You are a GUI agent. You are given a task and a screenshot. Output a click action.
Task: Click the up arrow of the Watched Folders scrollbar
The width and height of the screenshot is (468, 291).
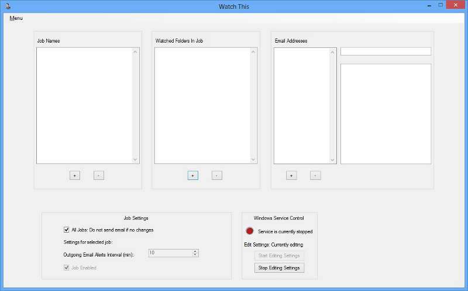253,52
